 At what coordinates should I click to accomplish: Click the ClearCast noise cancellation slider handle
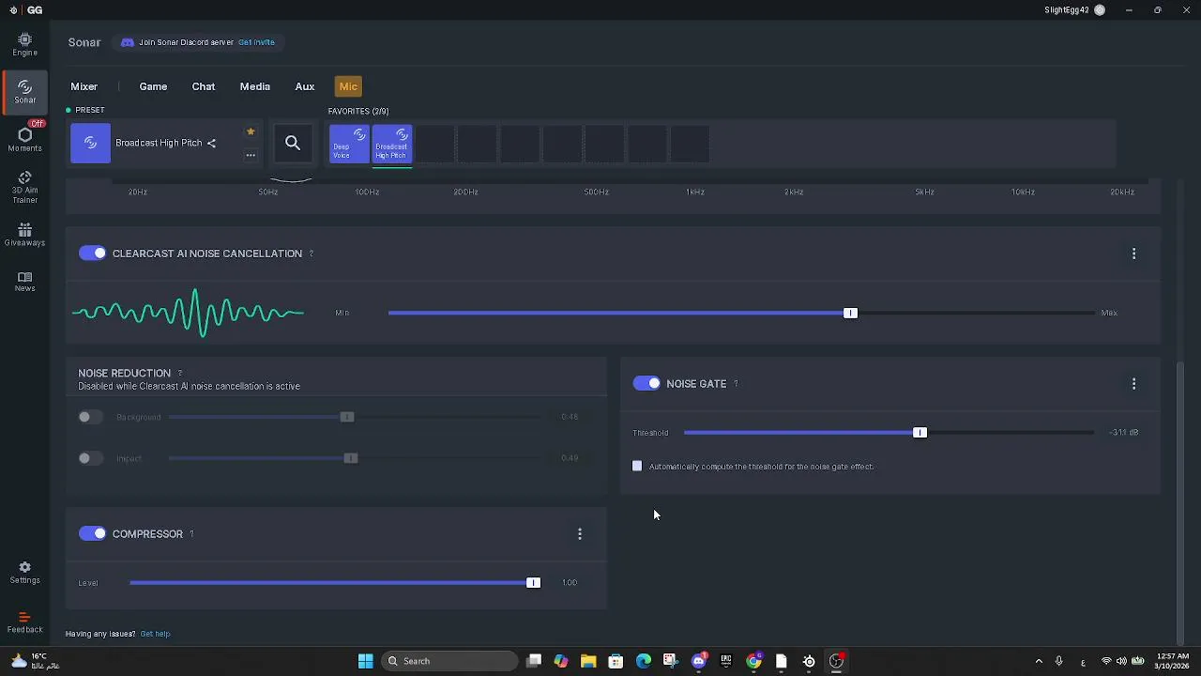click(850, 313)
